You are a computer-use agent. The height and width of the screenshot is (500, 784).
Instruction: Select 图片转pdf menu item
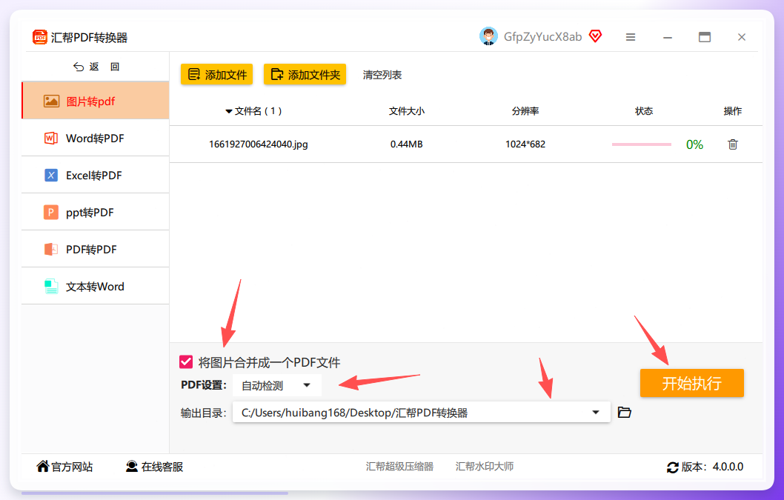[x=96, y=101]
